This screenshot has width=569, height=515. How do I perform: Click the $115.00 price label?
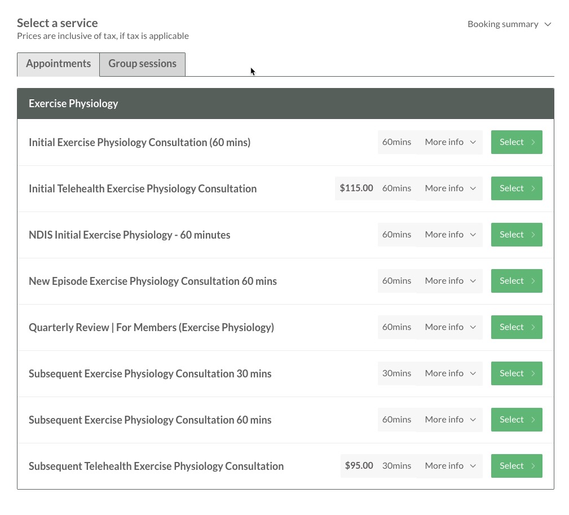click(x=356, y=188)
